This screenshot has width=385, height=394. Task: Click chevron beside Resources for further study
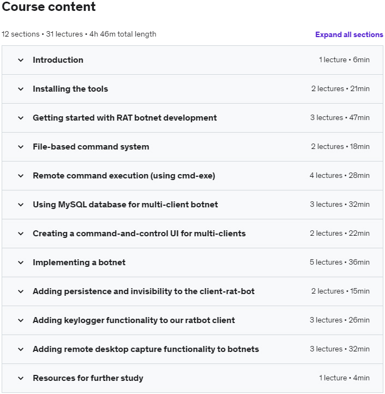tap(21, 378)
